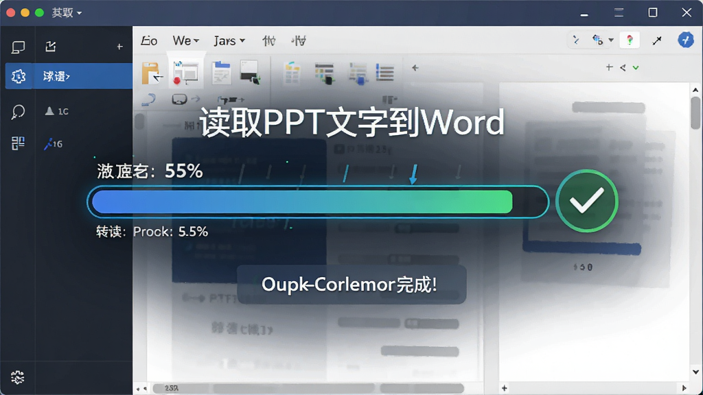Image resolution: width=703 pixels, height=395 pixels.
Task: Click the rounded rectangle shape icon
Action: 179,99
